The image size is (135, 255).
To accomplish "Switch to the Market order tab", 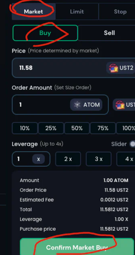I will 34,11.
